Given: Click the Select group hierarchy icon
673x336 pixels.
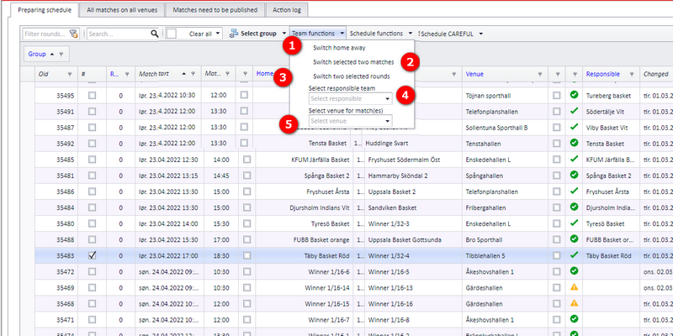Looking at the screenshot, I should click(234, 34).
